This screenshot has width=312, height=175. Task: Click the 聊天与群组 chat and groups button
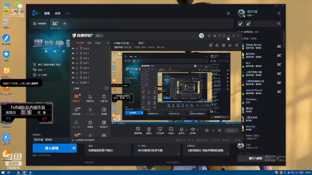coord(255,158)
